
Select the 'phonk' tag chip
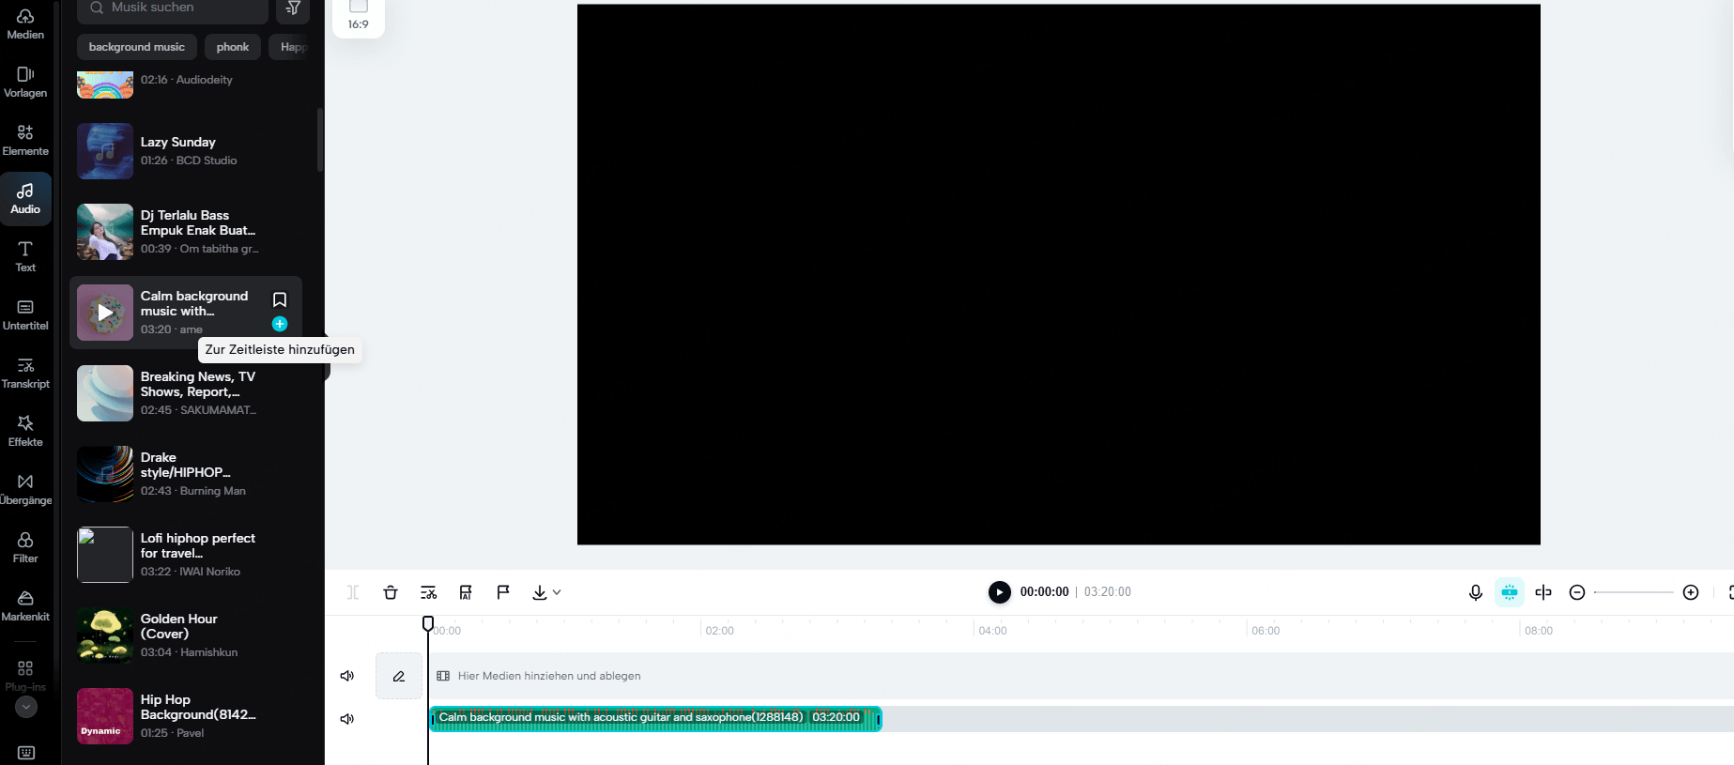click(233, 47)
